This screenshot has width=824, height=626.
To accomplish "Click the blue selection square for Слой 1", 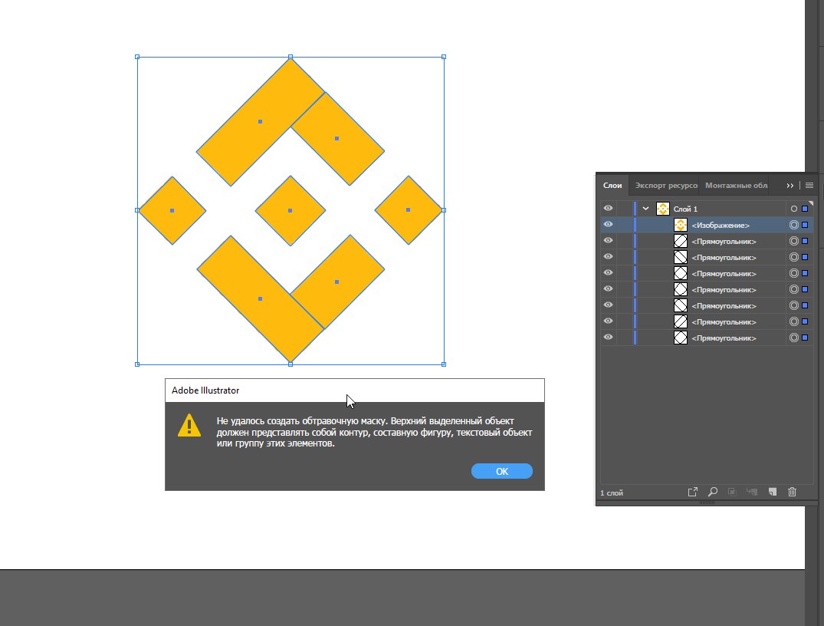I will click(805, 209).
